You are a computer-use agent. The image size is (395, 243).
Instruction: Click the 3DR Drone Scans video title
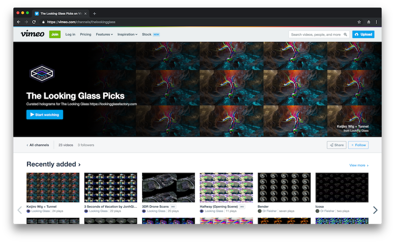point(156,206)
